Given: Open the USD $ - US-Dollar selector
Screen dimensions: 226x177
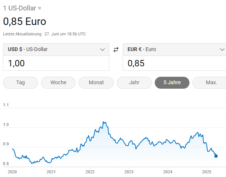Looking at the screenshot, I should pos(52,49).
